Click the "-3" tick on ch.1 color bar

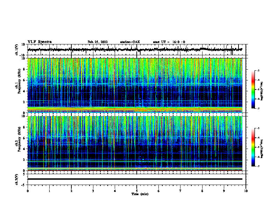pyautogui.click(x=258, y=71)
